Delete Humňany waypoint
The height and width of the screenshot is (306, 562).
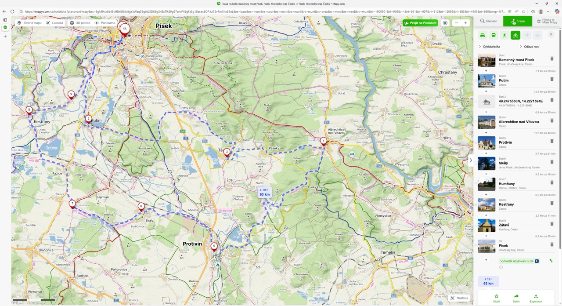552,182
